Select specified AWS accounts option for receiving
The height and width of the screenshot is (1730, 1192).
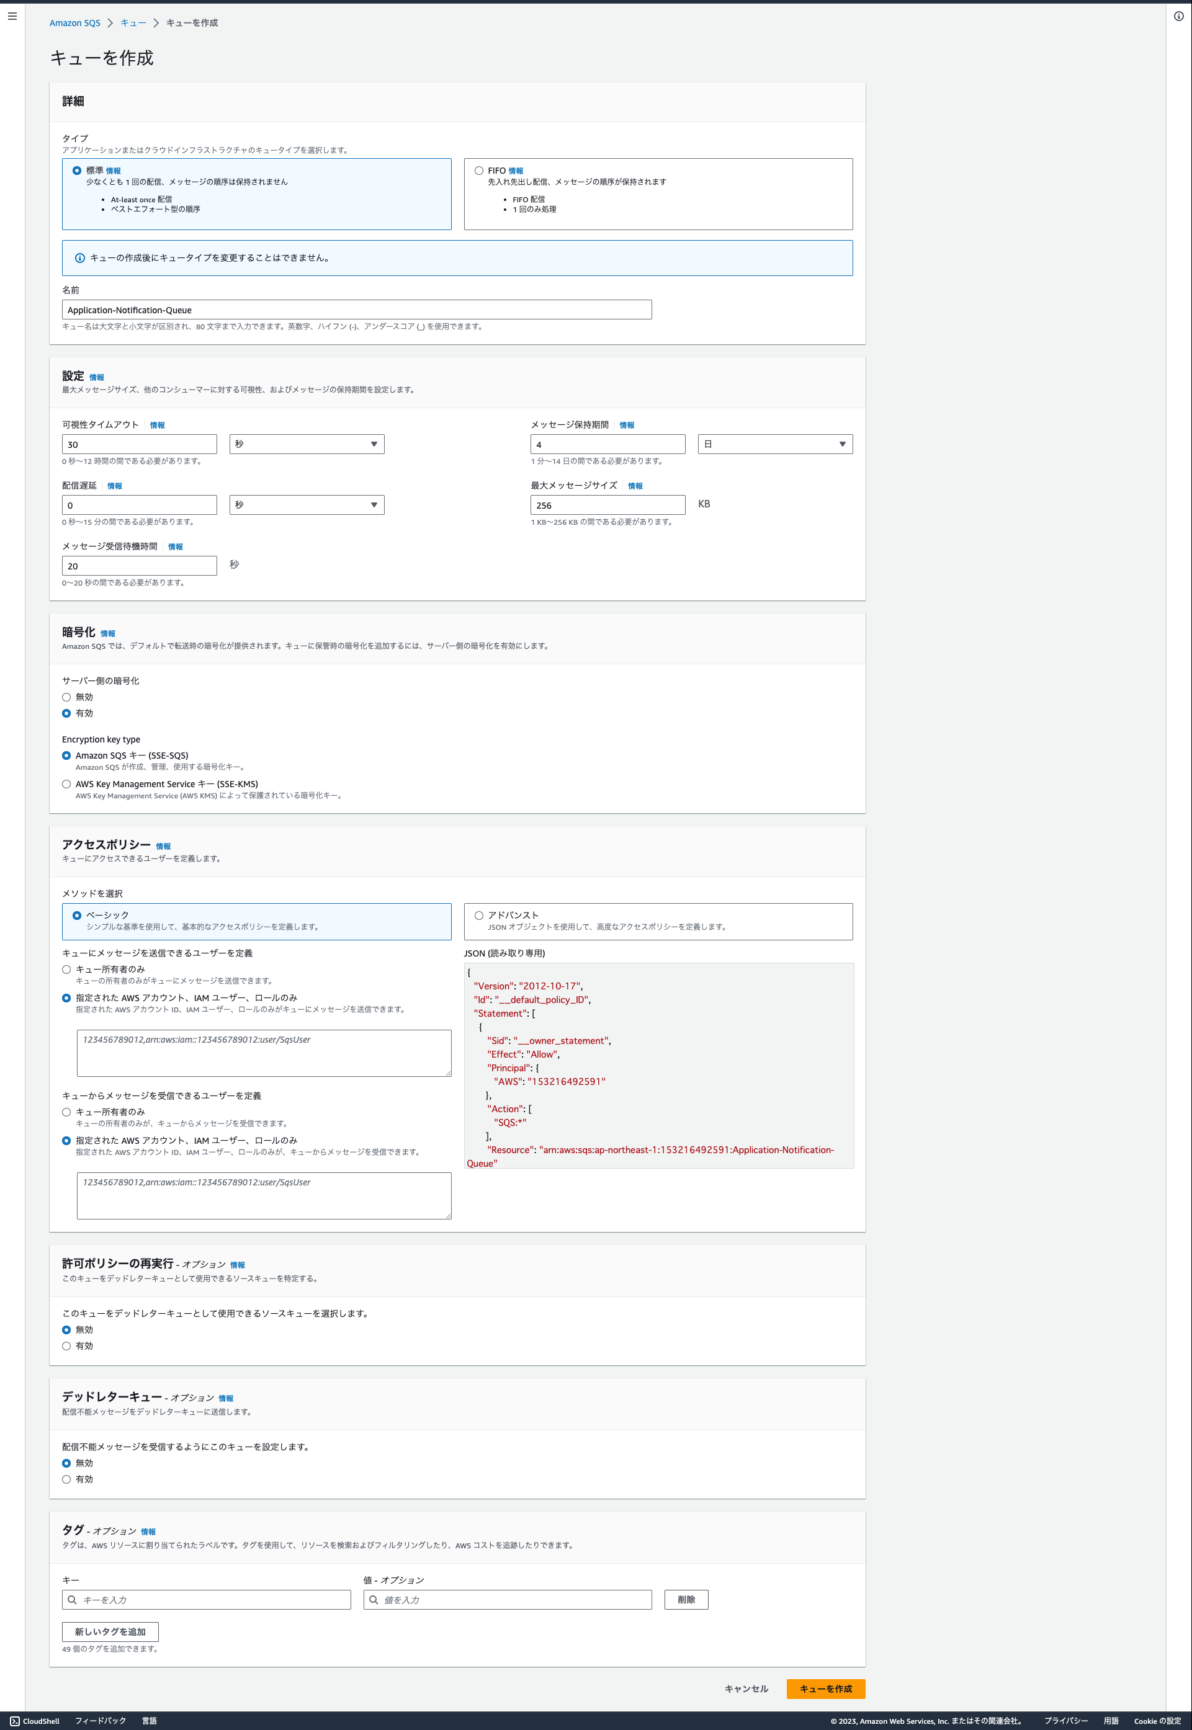click(66, 1141)
